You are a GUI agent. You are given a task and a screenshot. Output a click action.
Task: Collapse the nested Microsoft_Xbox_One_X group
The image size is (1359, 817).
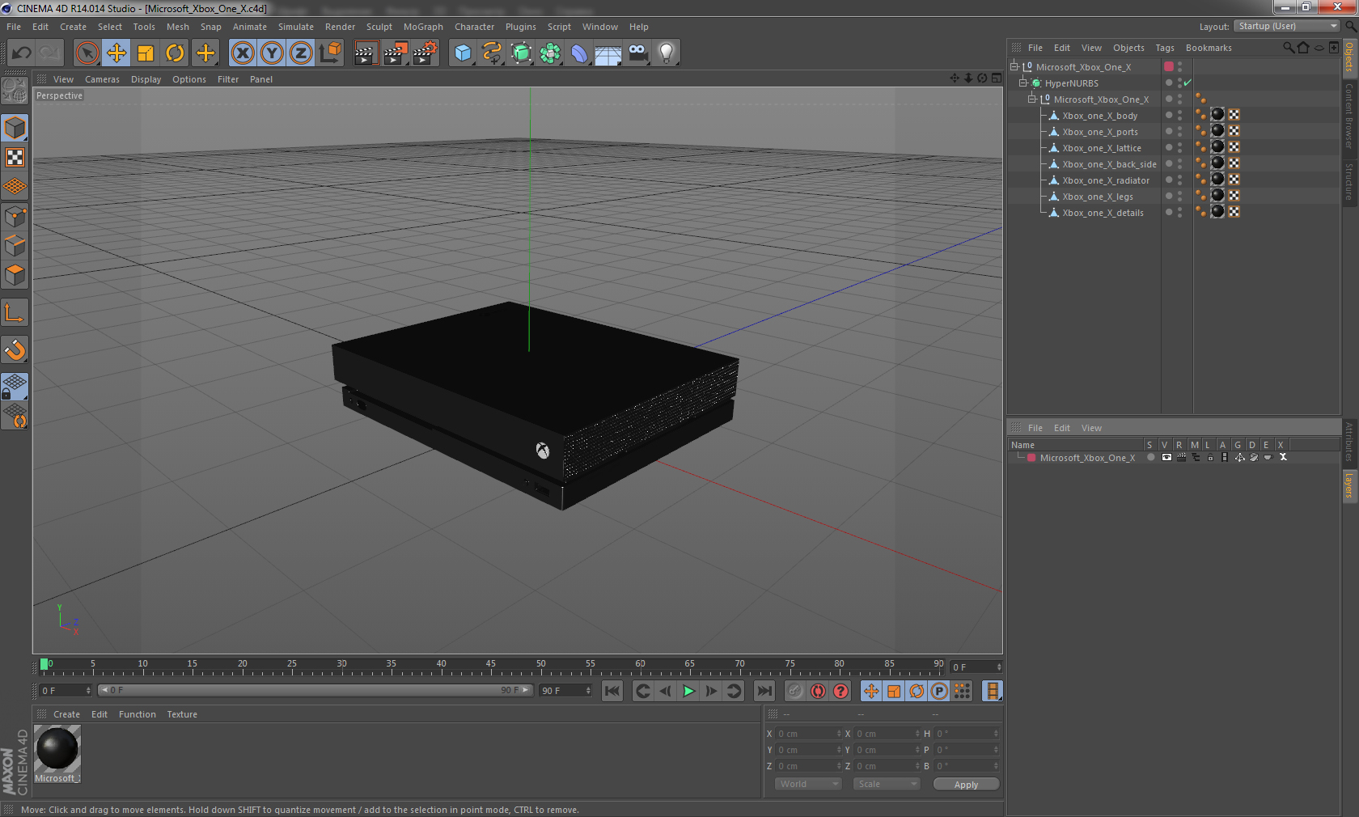click(x=1031, y=99)
